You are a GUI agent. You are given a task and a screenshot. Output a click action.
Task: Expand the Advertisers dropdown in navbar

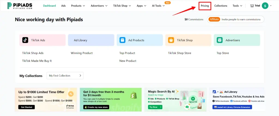[x=99, y=6]
